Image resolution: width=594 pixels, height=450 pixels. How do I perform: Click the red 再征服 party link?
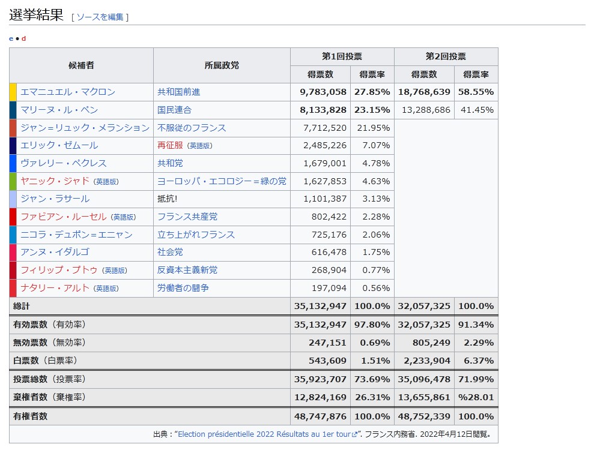click(170, 145)
